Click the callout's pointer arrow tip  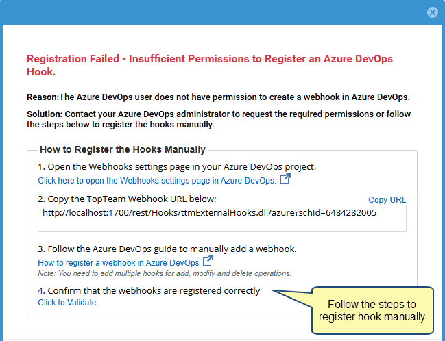point(272,291)
